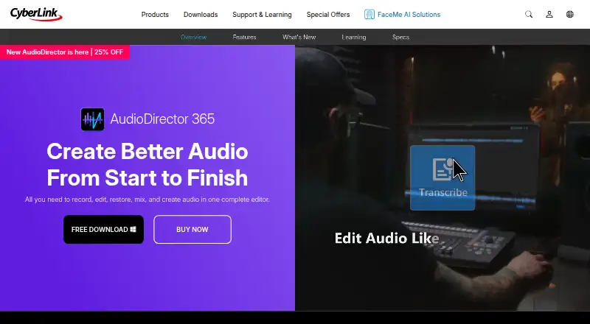This screenshot has width=590, height=324.
Task: Click the Create Better Audio headline
Action: (147, 164)
